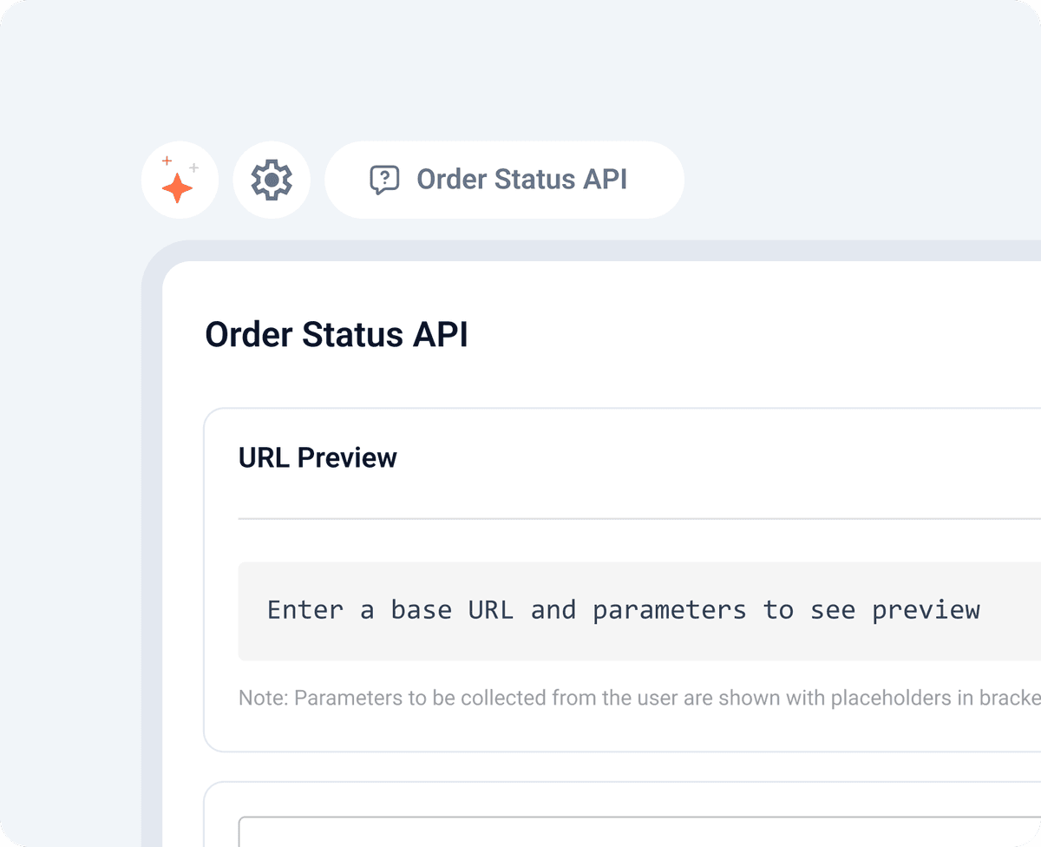The height and width of the screenshot is (847, 1041).
Task: Select the URL Preview section header
Action: 318,457
